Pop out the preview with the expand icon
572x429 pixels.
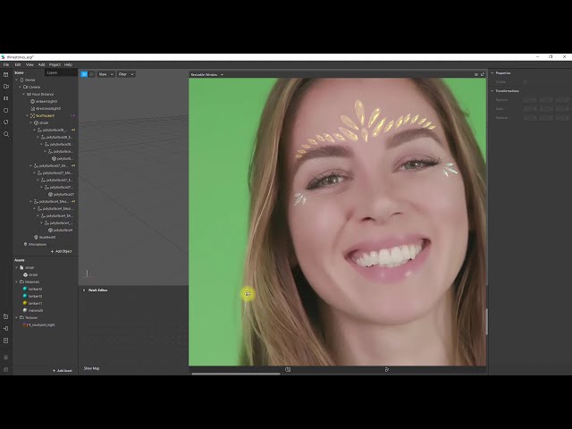[483, 74]
